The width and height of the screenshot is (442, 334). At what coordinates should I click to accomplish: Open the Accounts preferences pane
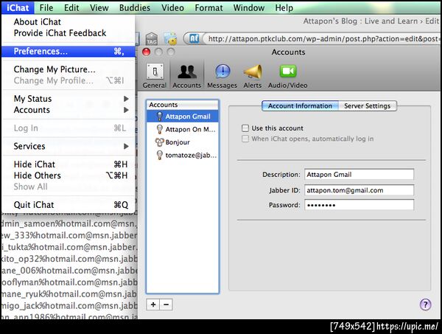point(186,76)
